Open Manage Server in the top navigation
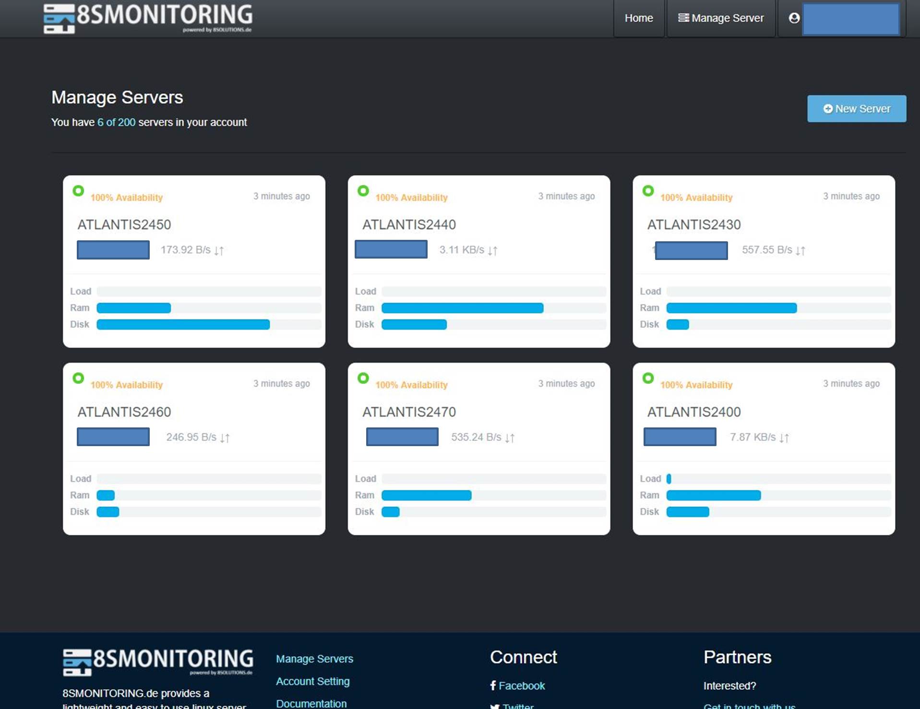Screen dimensions: 920x709 click(x=721, y=18)
